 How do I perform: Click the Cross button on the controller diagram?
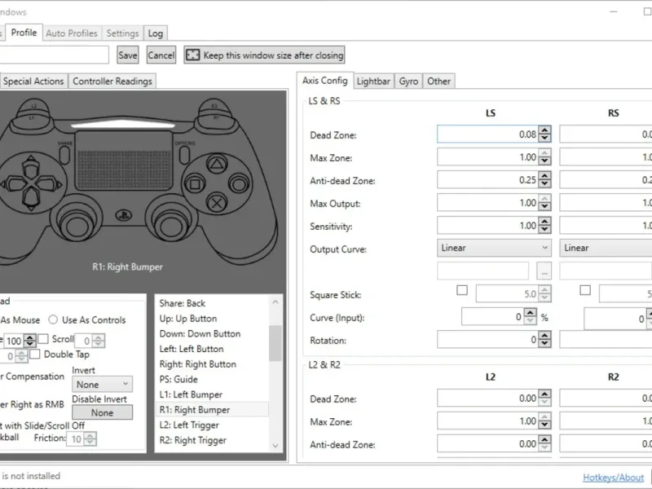(x=217, y=203)
